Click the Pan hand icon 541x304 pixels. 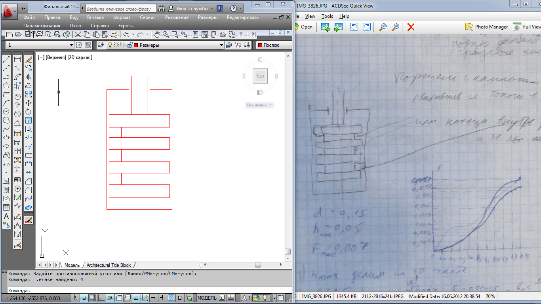157,34
